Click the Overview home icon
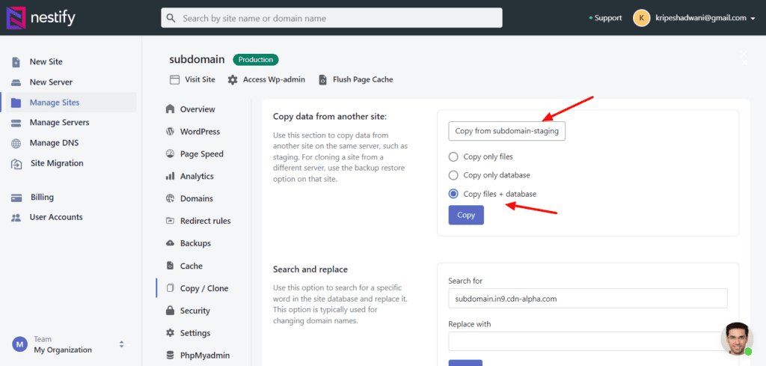Image resolution: width=766 pixels, height=366 pixels. 170,109
